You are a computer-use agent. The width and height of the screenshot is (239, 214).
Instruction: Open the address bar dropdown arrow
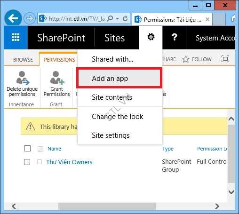pyautogui.click(x=117, y=19)
